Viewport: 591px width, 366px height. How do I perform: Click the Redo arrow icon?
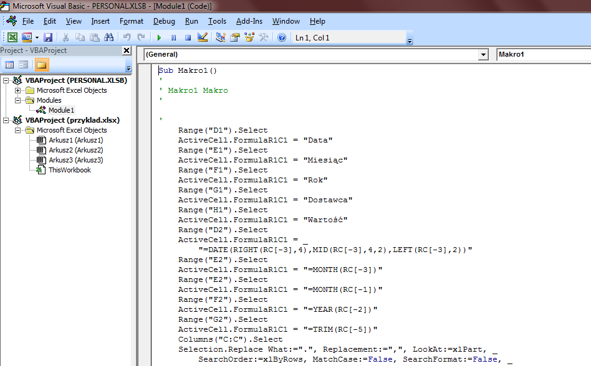141,37
